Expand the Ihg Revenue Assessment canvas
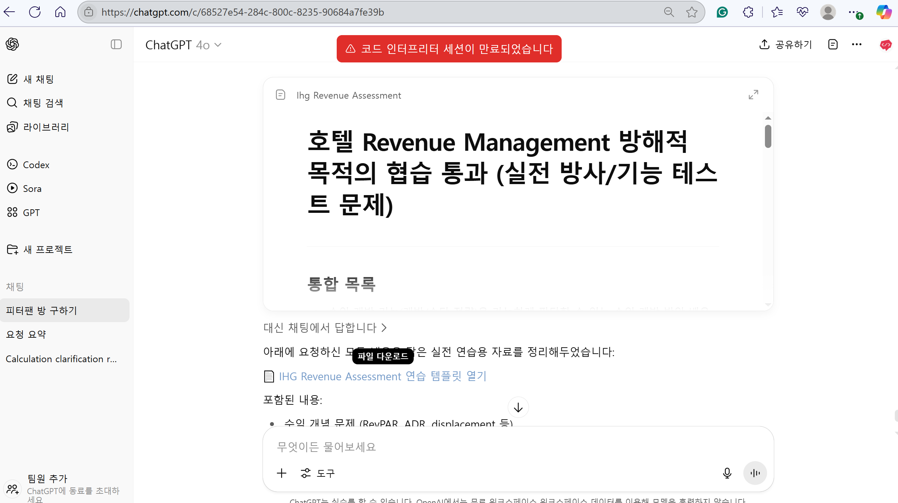The height and width of the screenshot is (503, 898). (753, 95)
